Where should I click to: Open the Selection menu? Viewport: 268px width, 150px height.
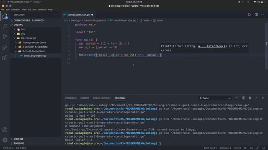[15, 10]
